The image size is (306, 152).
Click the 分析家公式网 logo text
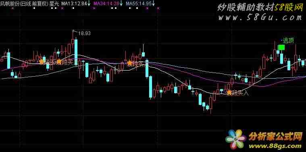coord(275,136)
